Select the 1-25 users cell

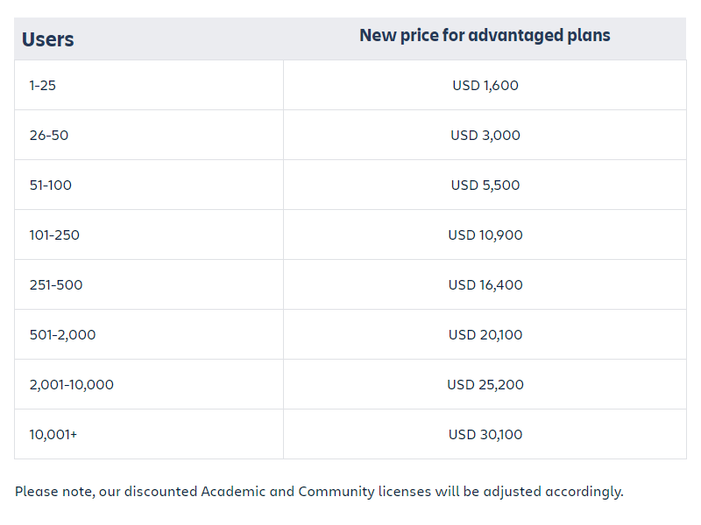coord(43,86)
